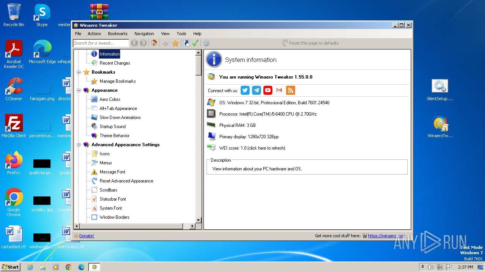
Task: Open Message Font tweak
Action: pos(113,172)
